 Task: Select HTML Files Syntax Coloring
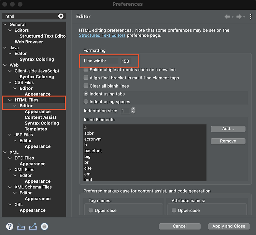42,123
